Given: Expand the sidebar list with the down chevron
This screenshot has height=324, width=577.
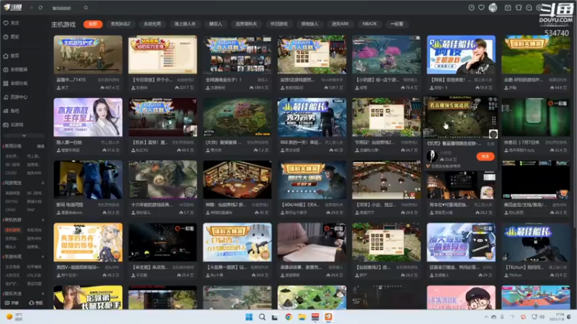Looking at the screenshot, I should coord(24,135).
